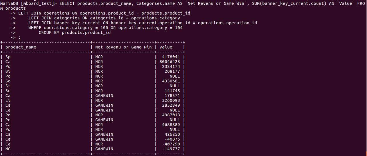Select the value 4330681
367x156 pixels.
pos(171,81)
